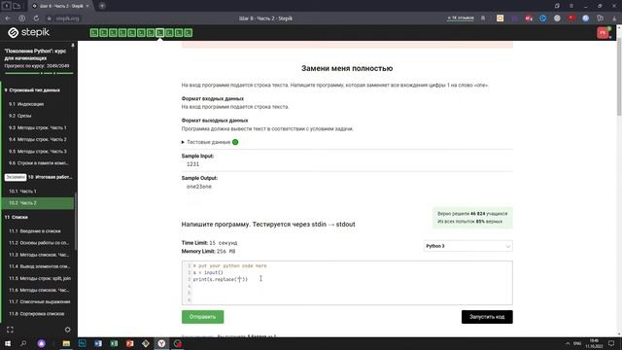
Task: Open lesson 11.2 Основы работы со списками
Action: point(39,243)
